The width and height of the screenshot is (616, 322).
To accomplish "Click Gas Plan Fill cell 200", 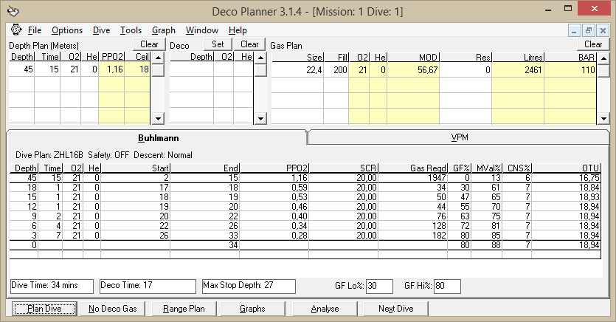I will 336,70.
